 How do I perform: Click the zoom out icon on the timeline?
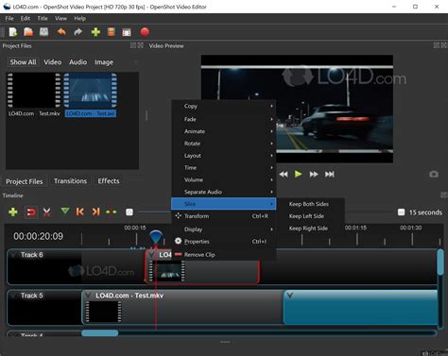[129, 212]
